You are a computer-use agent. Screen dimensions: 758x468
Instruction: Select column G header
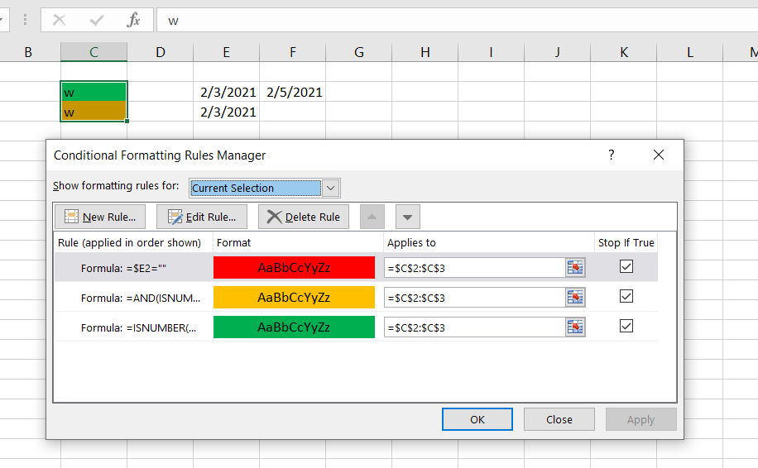point(358,51)
